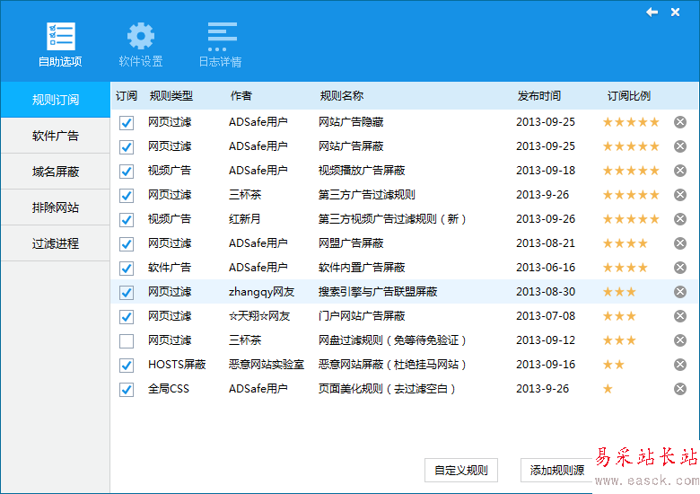Open 日志详情 log icon
Image resolution: width=700 pixels, height=494 pixels.
tap(222, 37)
